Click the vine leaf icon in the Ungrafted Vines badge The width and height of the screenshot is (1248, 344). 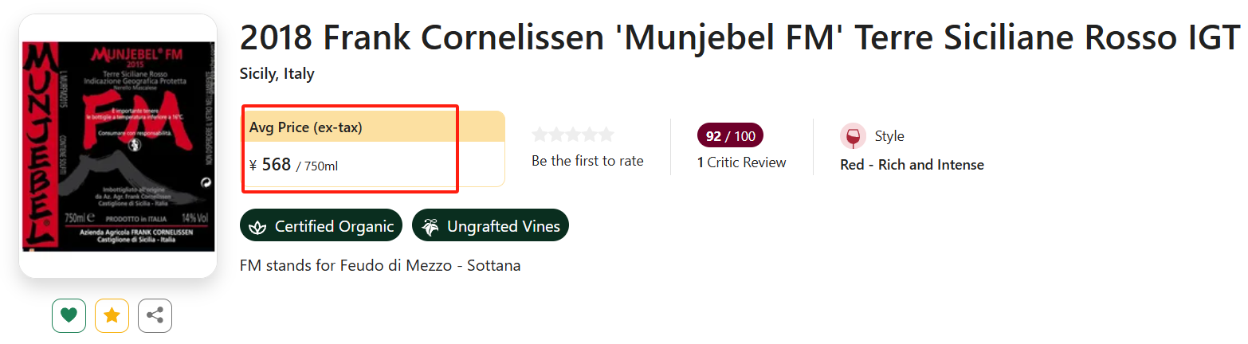[430, 227]
